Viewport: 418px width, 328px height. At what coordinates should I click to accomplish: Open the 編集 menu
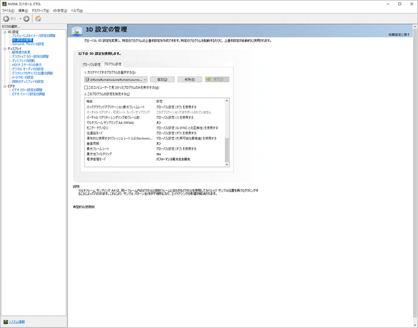(x=23, y=10)
